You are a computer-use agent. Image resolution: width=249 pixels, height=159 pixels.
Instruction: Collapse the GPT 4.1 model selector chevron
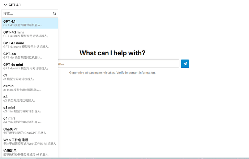coord(5,5)
